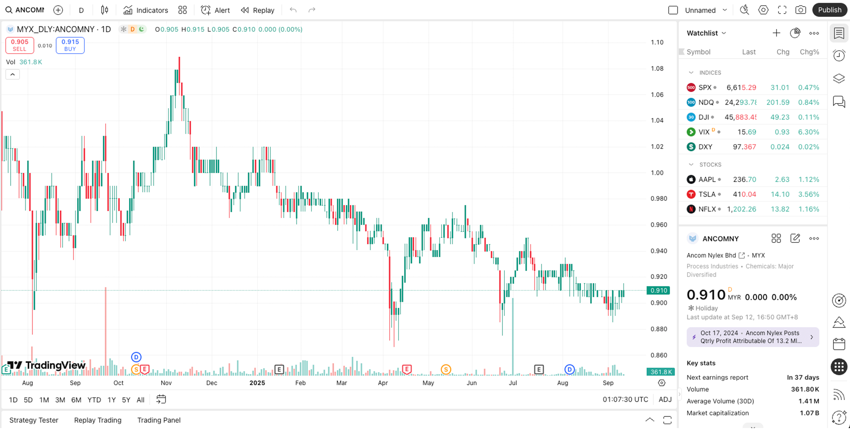This screenshot has height=430, width=850.
Task: Maximize the bottom panel
Action: click(667, 420)
